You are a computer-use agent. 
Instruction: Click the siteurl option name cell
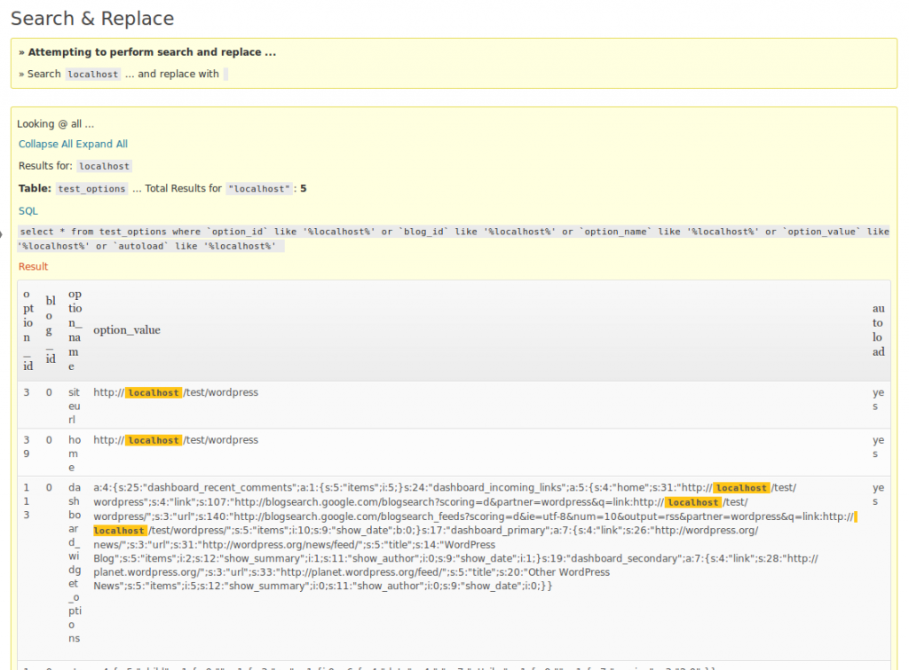point(75,406)
